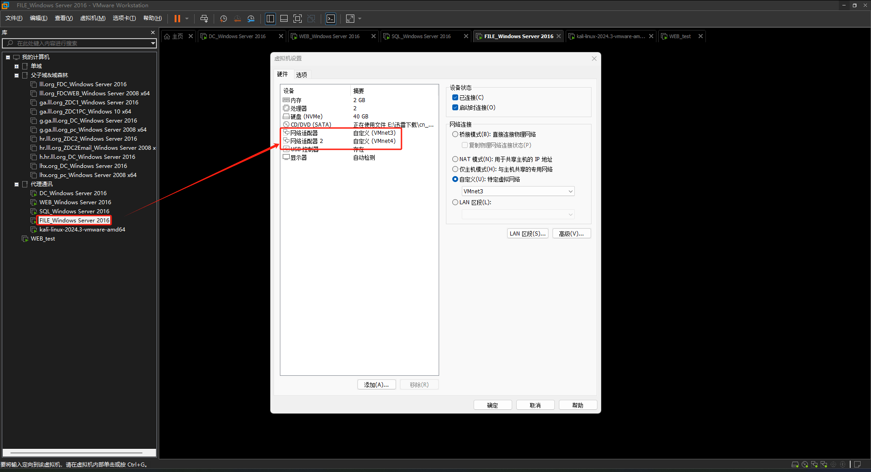Click the send Ctrl+Alt+Del toolbar icon
The image size is (871, 472).
click(204, 19)
